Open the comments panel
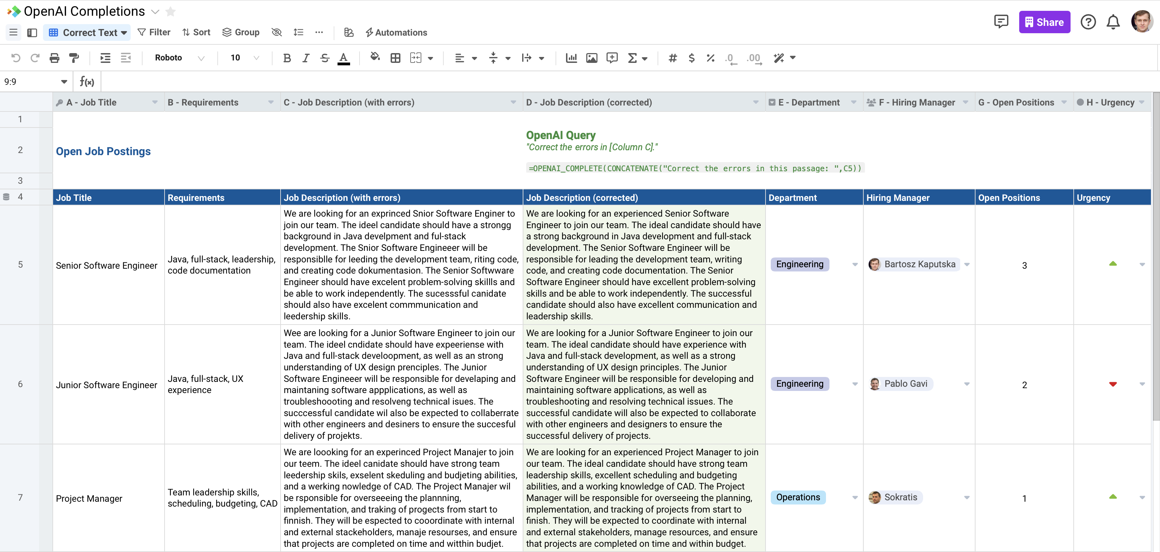This screenshot has height=552, width=1160. pyautogui.click(x=1001, y=21)
